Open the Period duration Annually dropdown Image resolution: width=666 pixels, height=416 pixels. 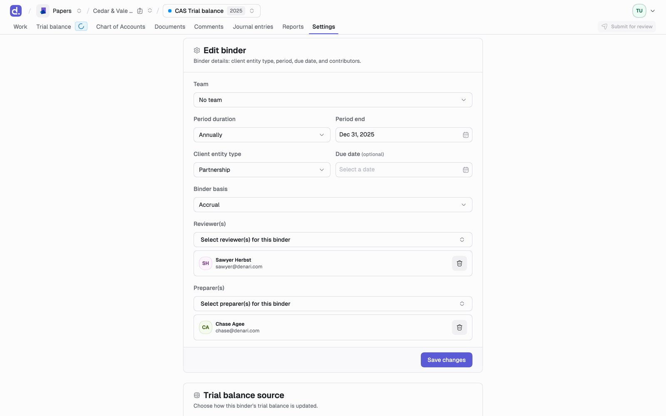click(262, 135)
